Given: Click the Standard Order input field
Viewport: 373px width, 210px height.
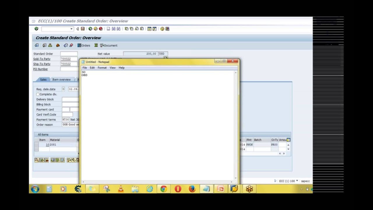Looking at the screenshot, I should [69, 54].
